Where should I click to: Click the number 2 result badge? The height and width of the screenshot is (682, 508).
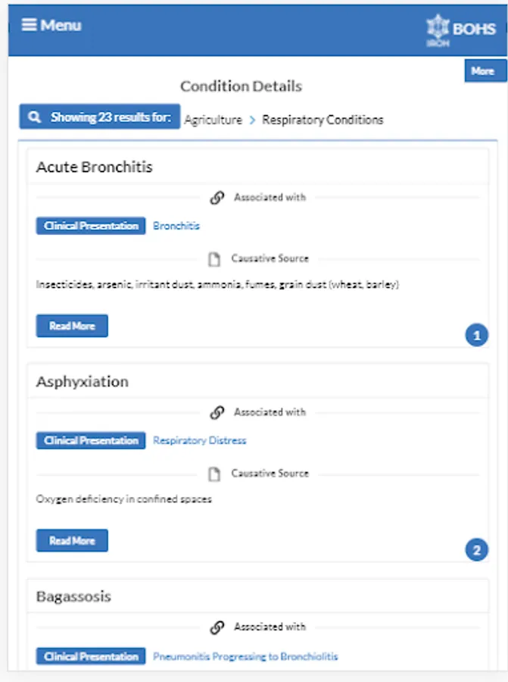point(476,550)
